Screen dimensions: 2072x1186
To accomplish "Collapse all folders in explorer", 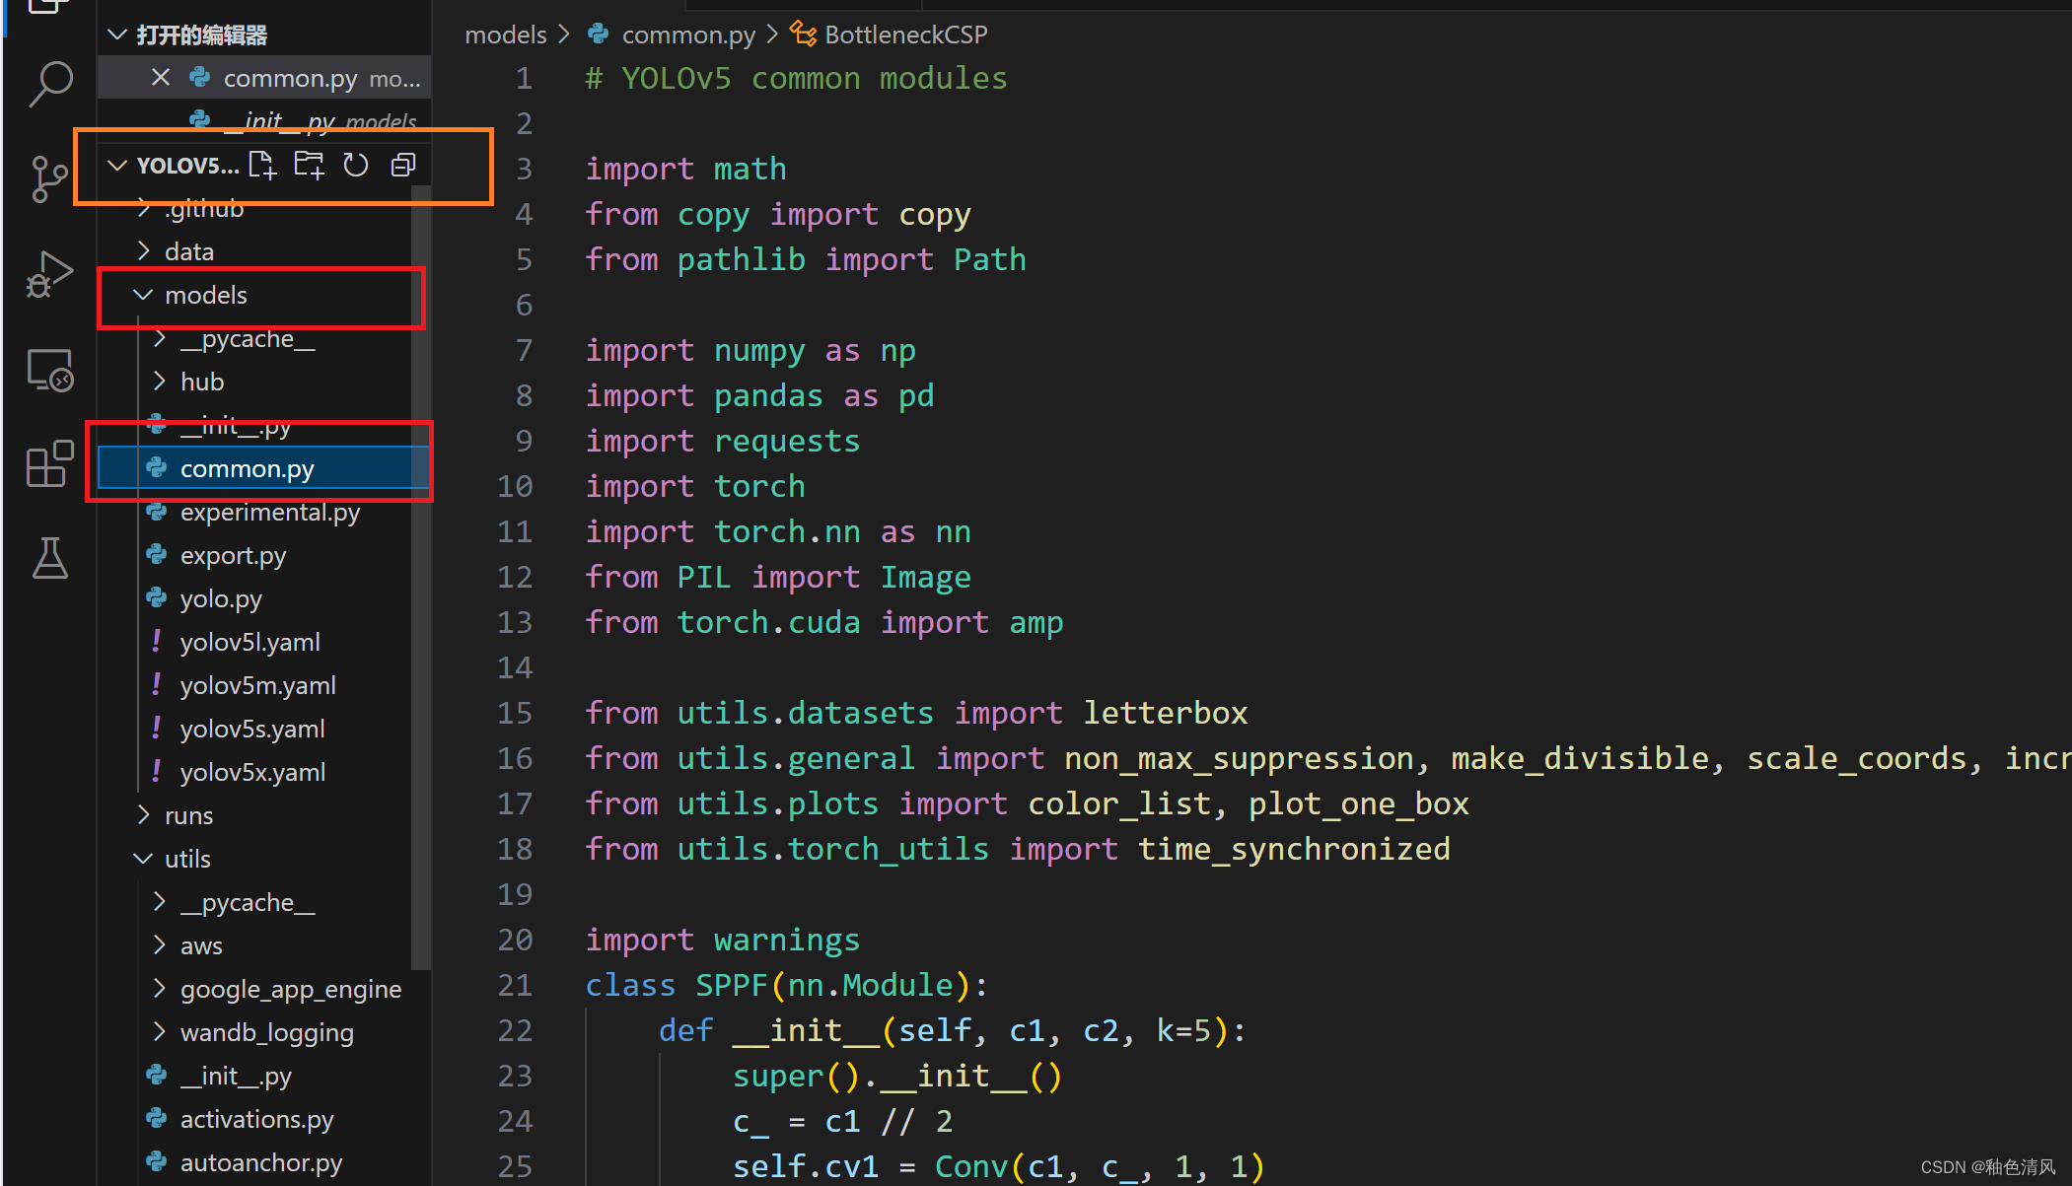I will pyautogui.click(x=402, y=165).
